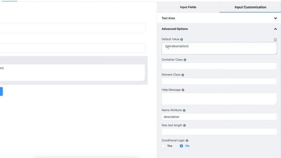Show info tooltip for Container Class
Image resolution: width=281 pixels, height=158 pixels.
pos(185,60)
